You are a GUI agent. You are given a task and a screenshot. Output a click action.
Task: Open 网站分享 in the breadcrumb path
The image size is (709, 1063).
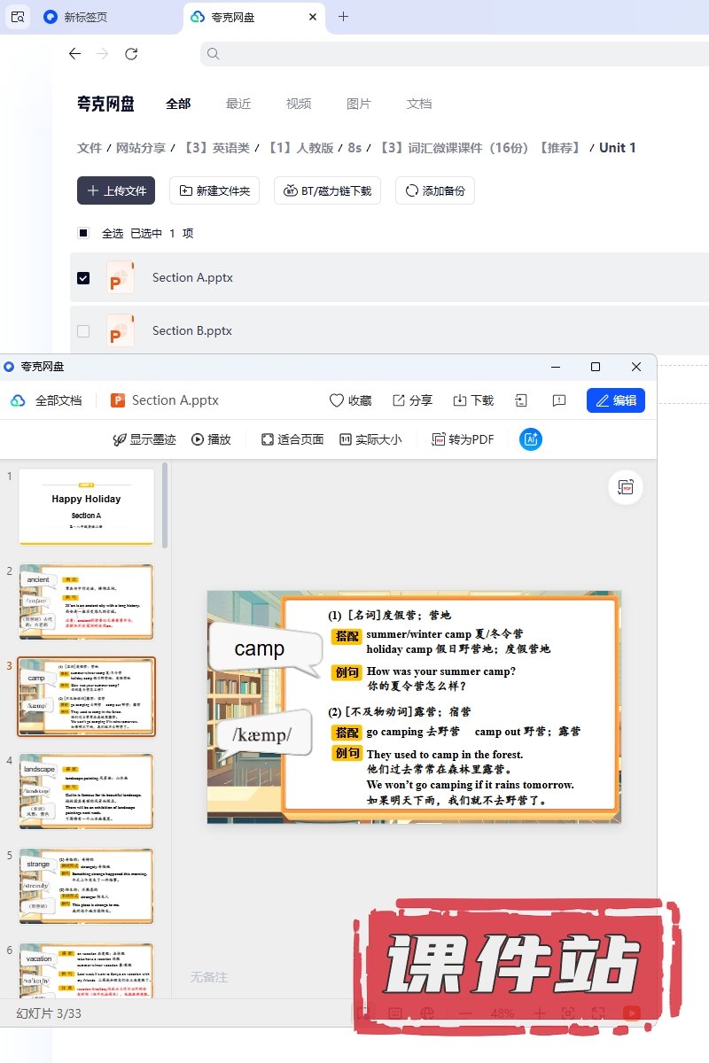(x=141, y=148)
